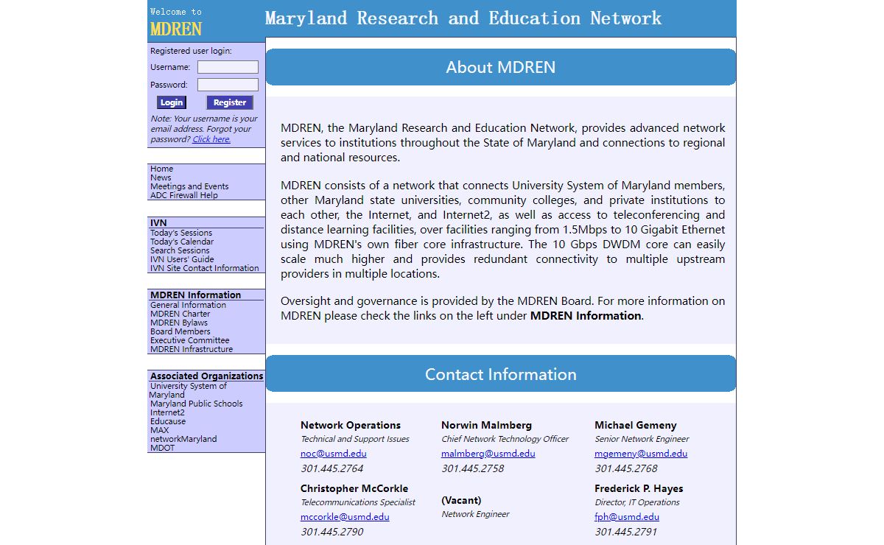884x545 pixels.
Task: Click the IVN section header
Action: click(158, 222)
